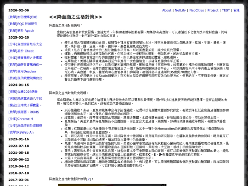248x186 pixels.
Task: Click the 降血脂之生活對策說明 section label
Action: tap(66, 25)
